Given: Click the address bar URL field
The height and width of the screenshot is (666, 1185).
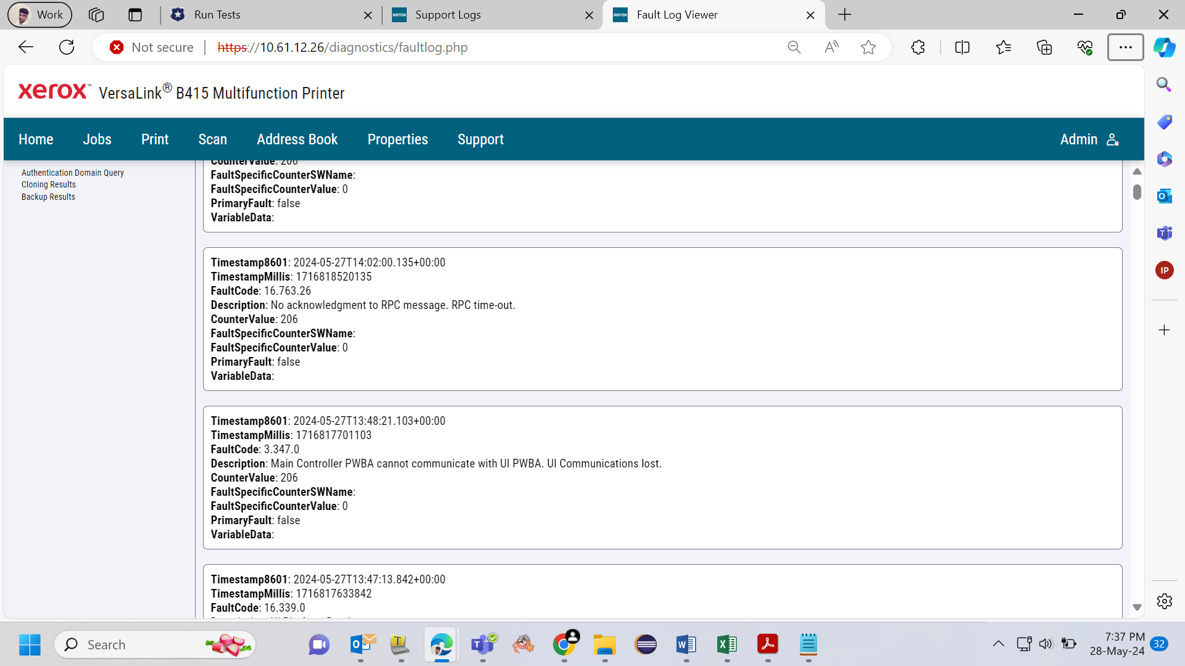Looking at the screenshot, I should (494, 47).
